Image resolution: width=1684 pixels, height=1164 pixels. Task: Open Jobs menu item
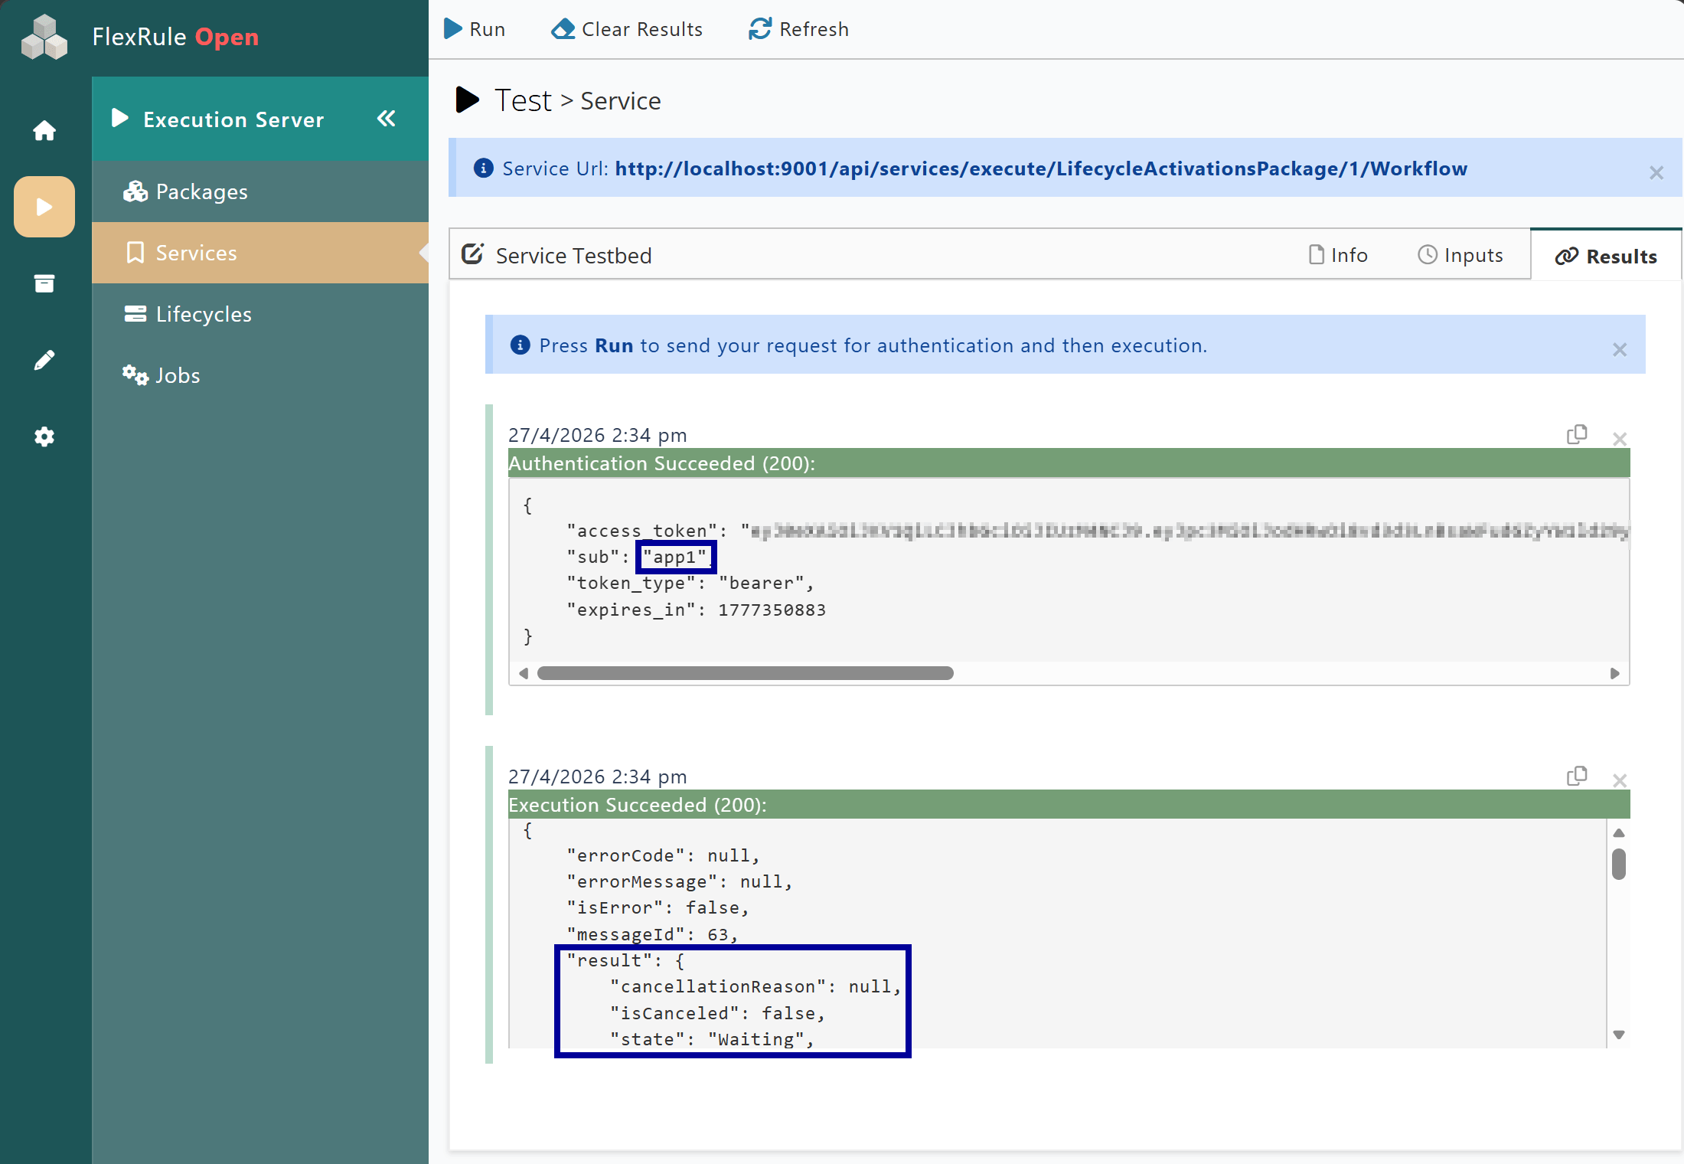pyautogui.click(x=260, y=375)
